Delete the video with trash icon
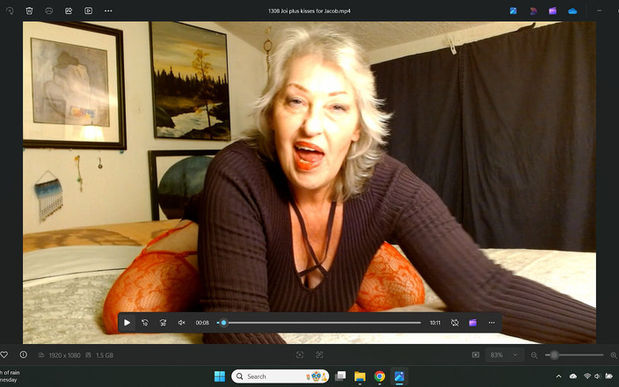The image size is (619, 387). 29,11
